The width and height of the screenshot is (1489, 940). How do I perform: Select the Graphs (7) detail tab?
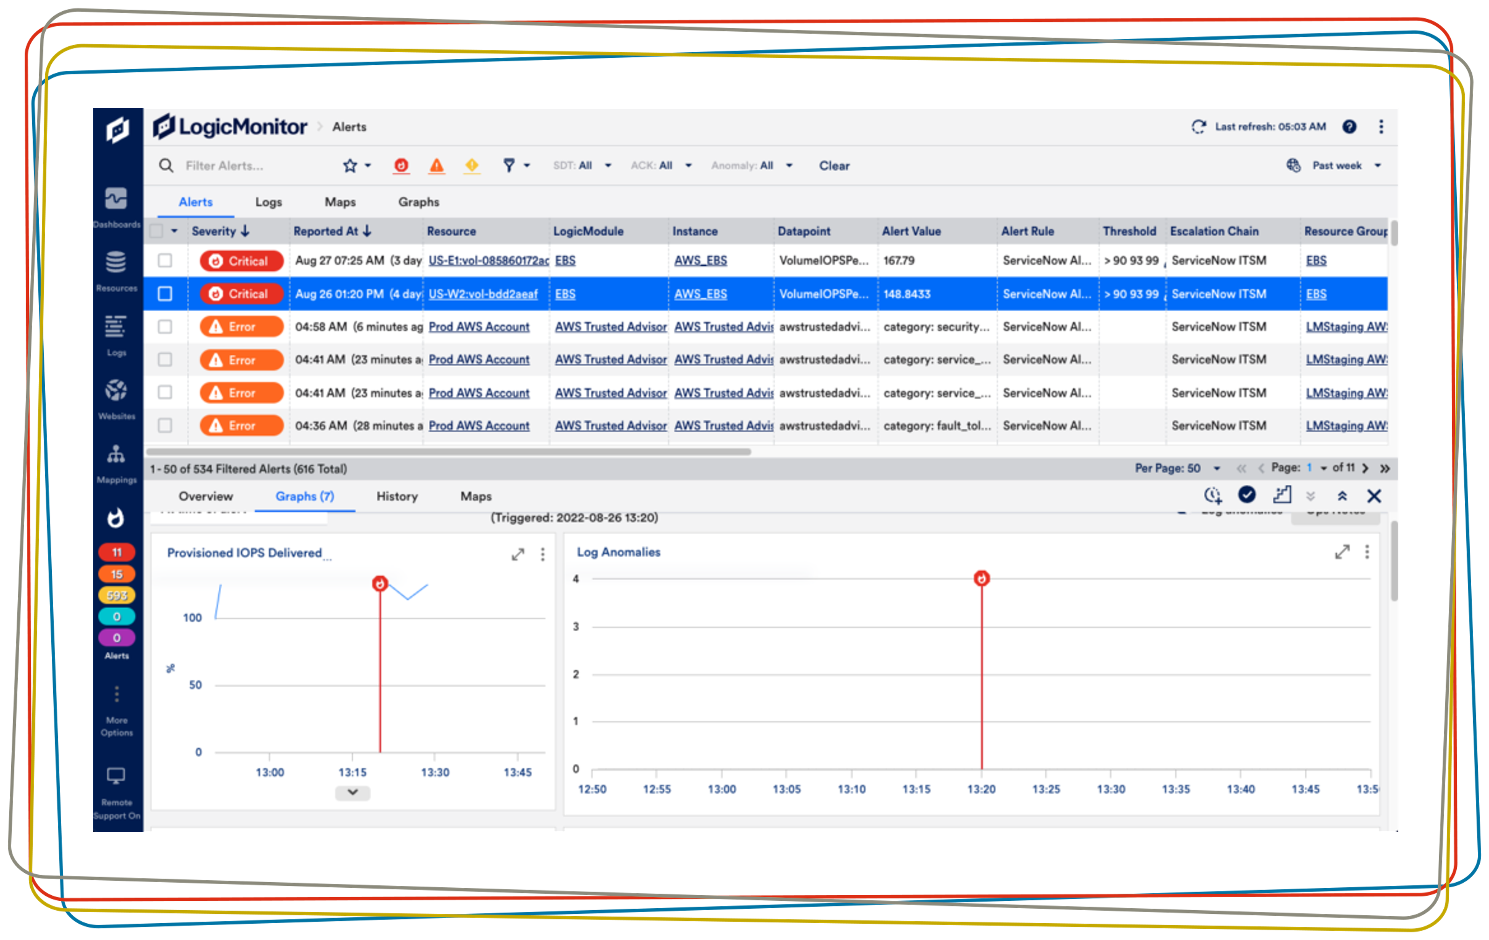click(305, 496)
